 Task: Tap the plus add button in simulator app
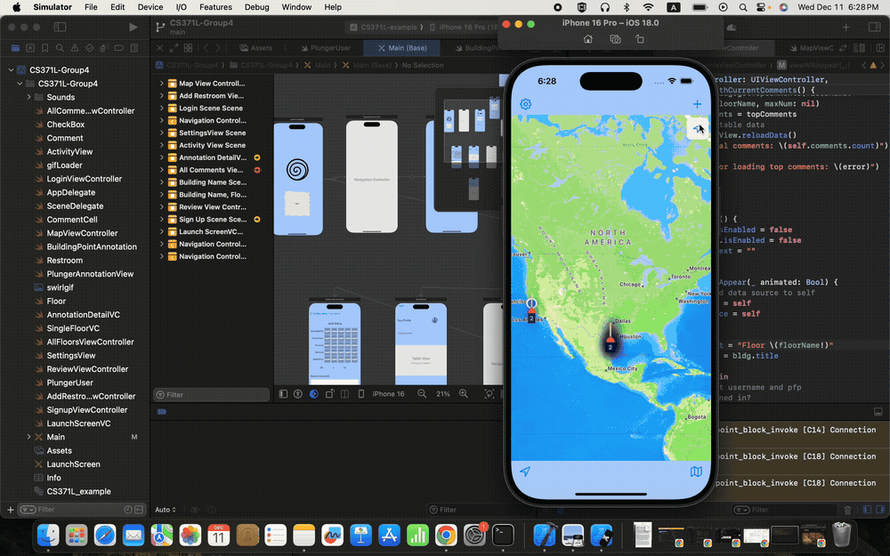click(x=697, y=104)
